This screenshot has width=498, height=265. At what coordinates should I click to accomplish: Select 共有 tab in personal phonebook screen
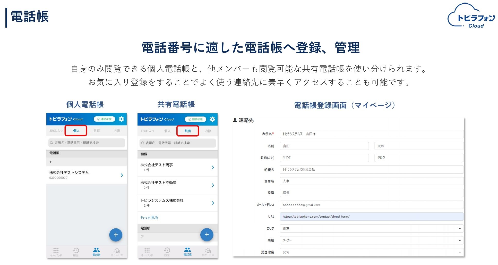[x=97, y=131]
